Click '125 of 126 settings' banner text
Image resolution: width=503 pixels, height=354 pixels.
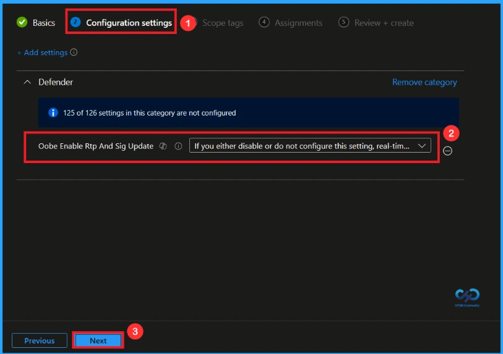point(150,113)
